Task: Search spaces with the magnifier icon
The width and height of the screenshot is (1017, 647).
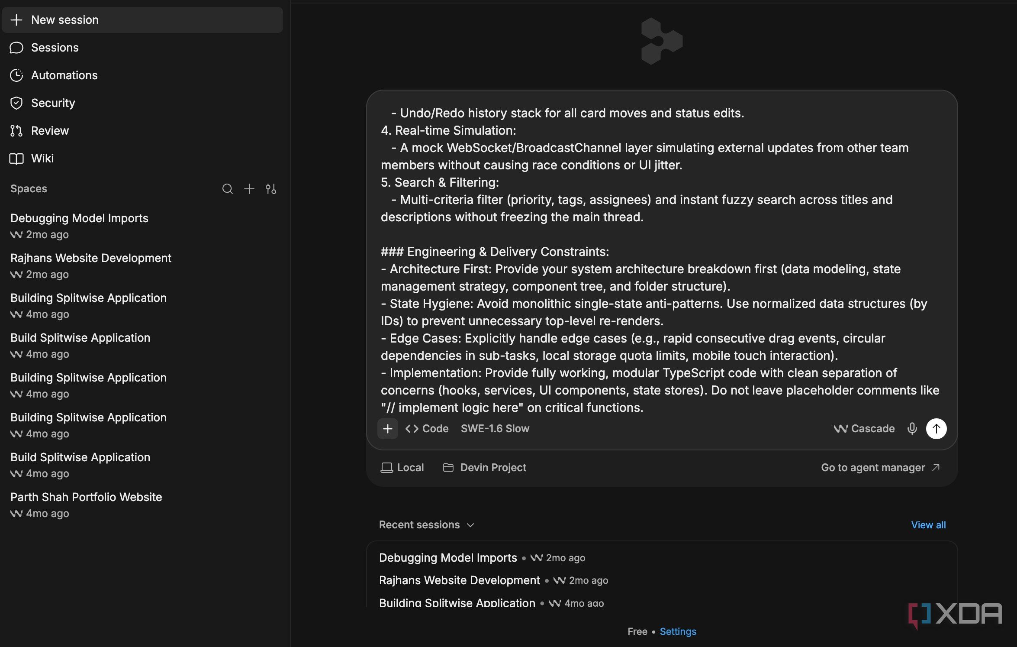Action: click(227, 189)
